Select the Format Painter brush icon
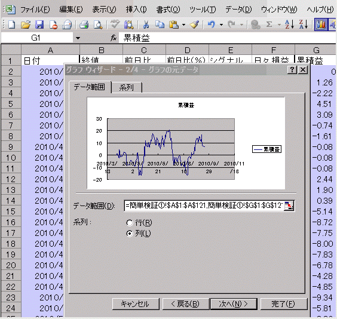Image resolution: width=337 pixels, height=319 pixels. 195,24
